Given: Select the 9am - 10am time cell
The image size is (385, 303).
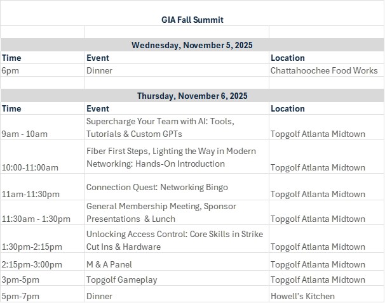Looking at the screenshot, I should [x=43, y=127].
